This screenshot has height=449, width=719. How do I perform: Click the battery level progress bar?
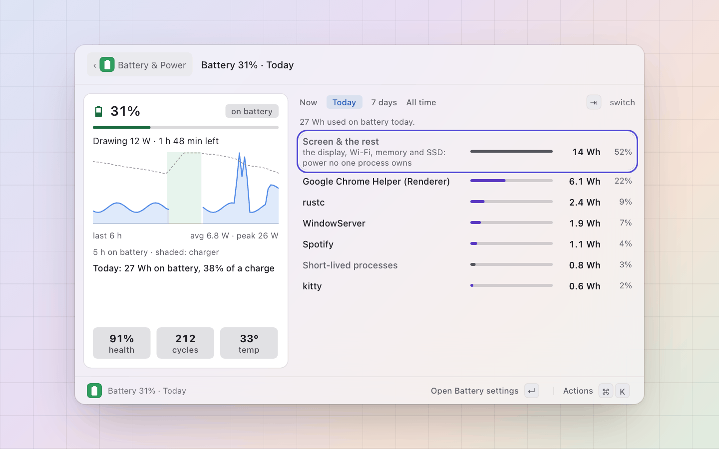tap(186, 128)
